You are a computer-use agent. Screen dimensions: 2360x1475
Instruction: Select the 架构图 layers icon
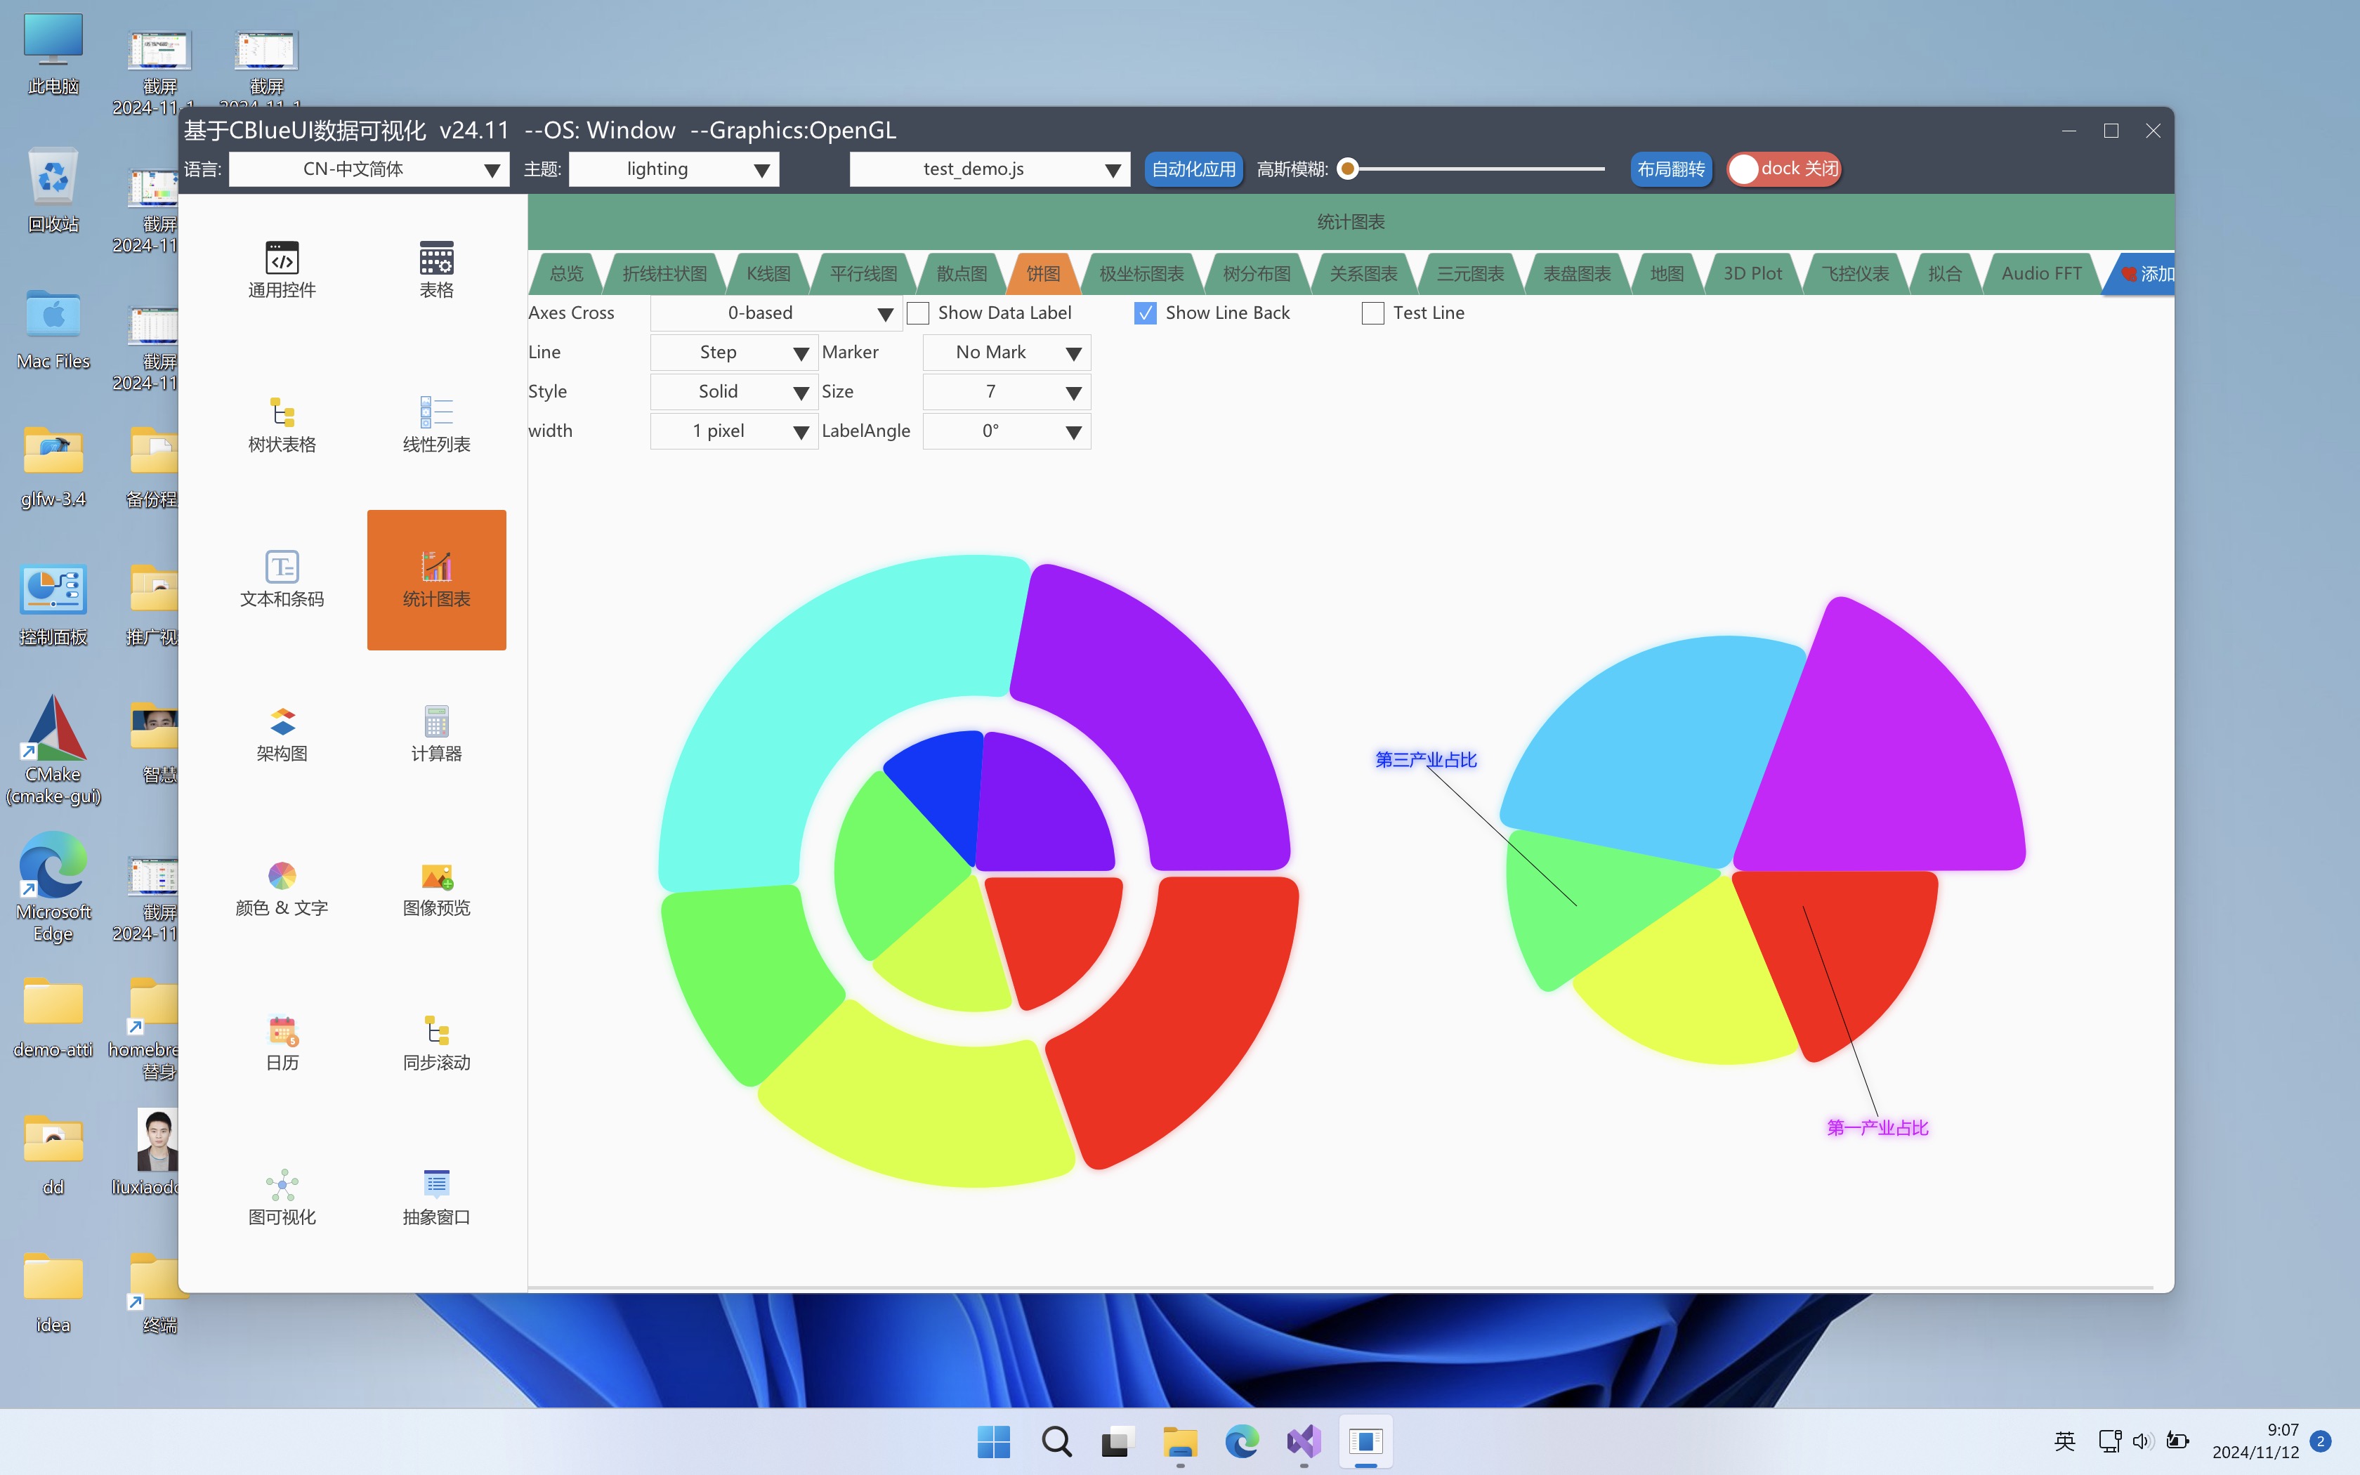(282, 721)
